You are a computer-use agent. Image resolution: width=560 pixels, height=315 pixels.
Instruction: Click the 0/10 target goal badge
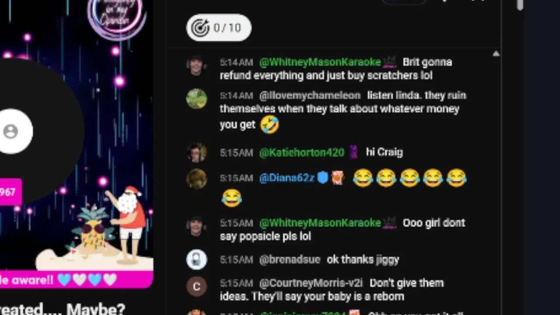(219, 28)
